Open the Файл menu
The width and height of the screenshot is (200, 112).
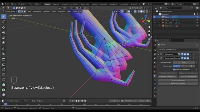[x=7, y=4]
